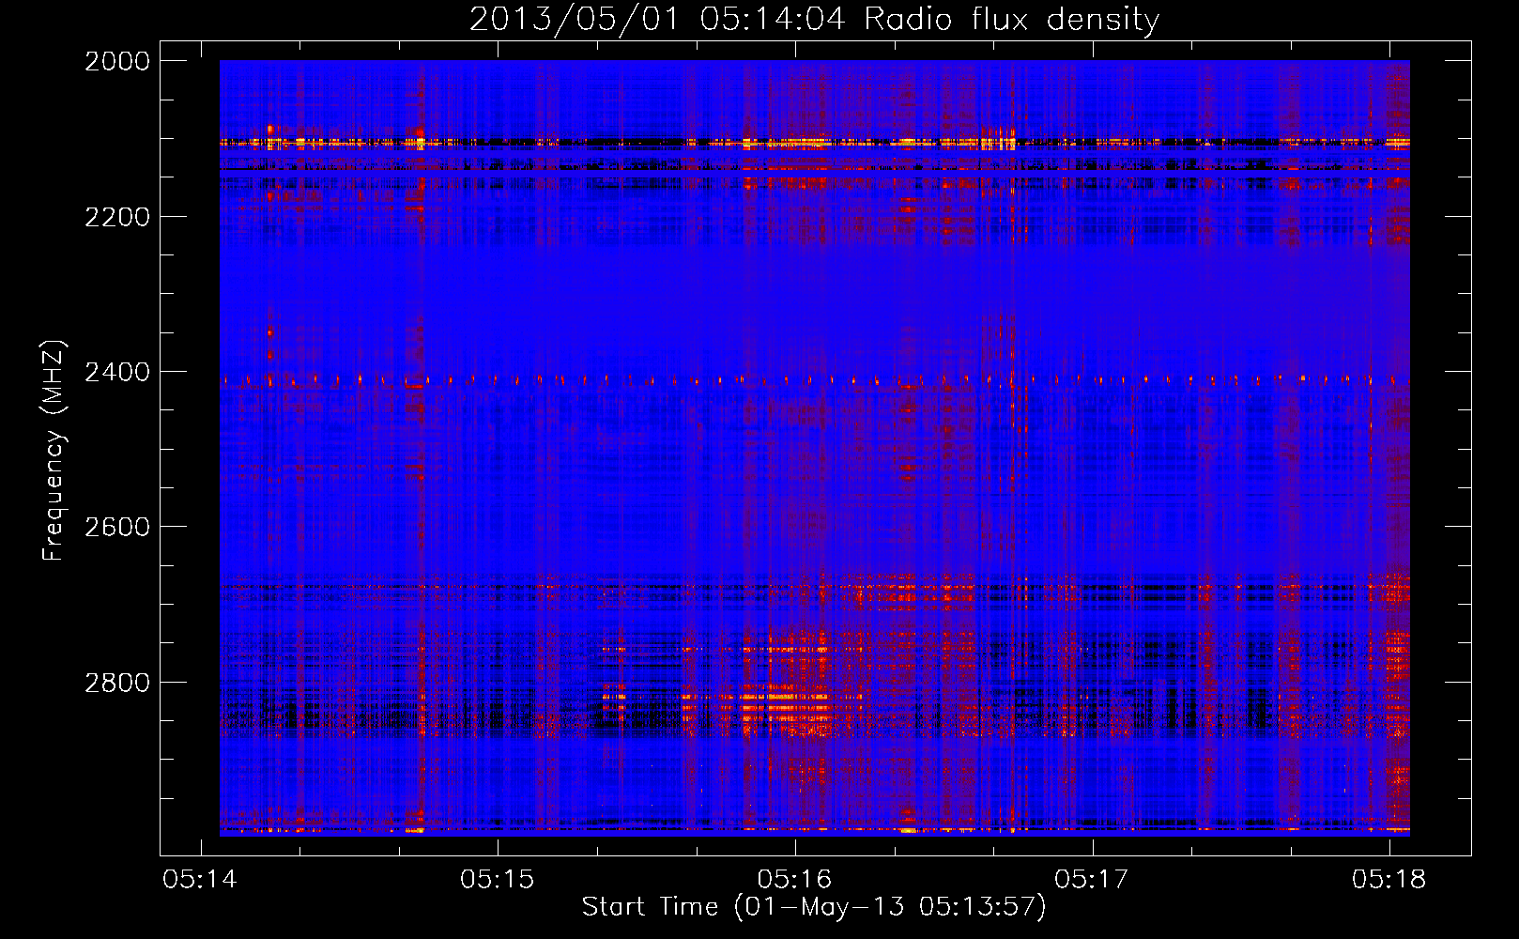Click the 'Start Time (01-May-13 05:13:57)' label
Screen dimensions: 1519x939
pyautogui.click(x=814, y=907)
